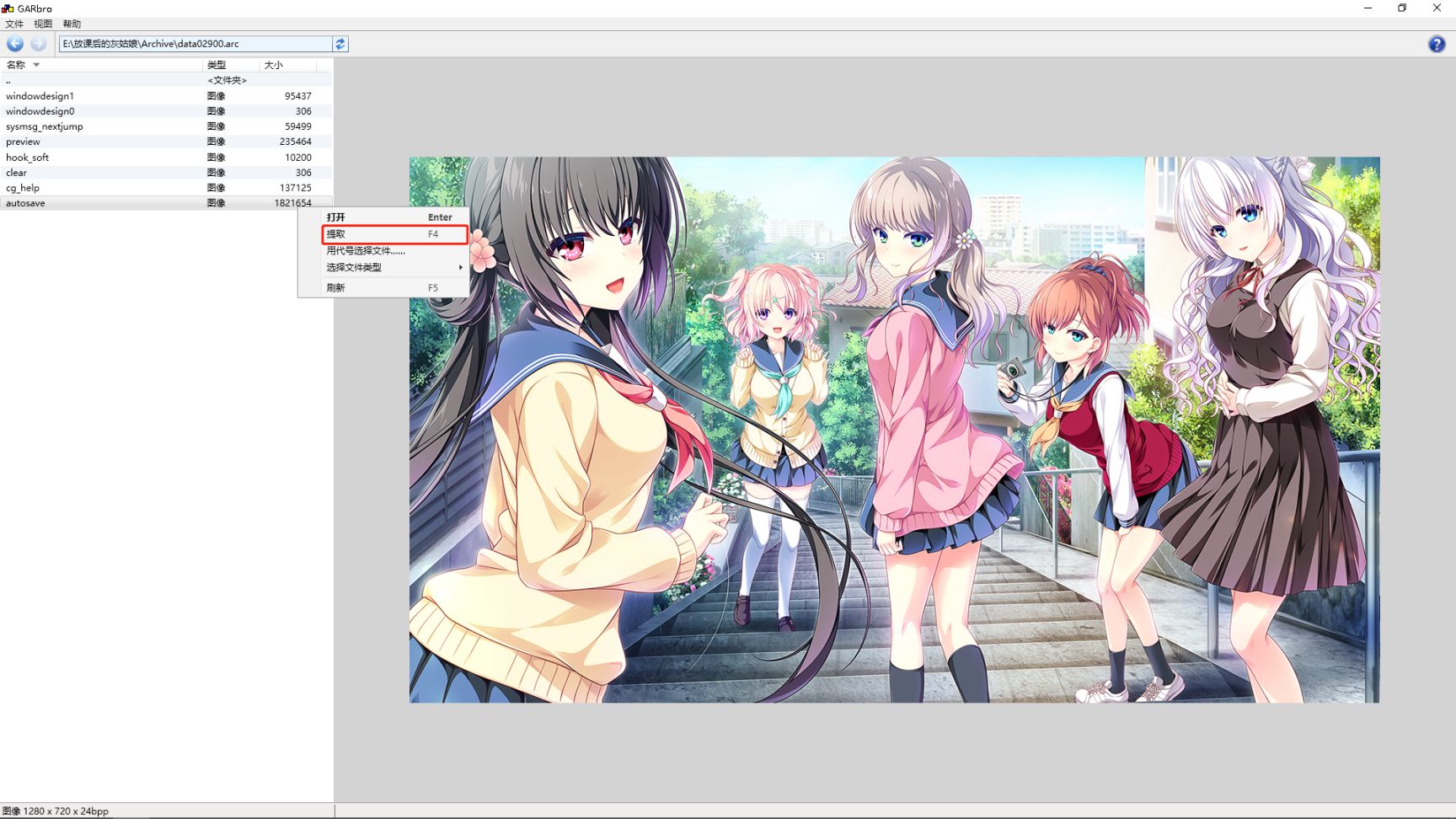The height and width of the screenshot is (819, 1456).
Task: Open the 帮助 menu
Action: tap(72, 24)
